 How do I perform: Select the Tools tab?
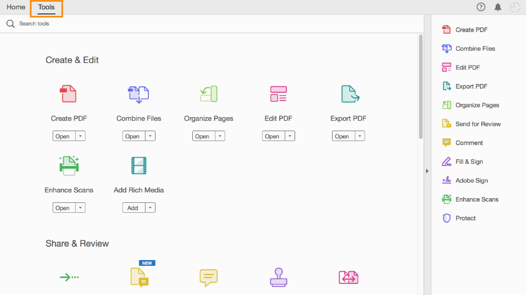click(46, 8)
